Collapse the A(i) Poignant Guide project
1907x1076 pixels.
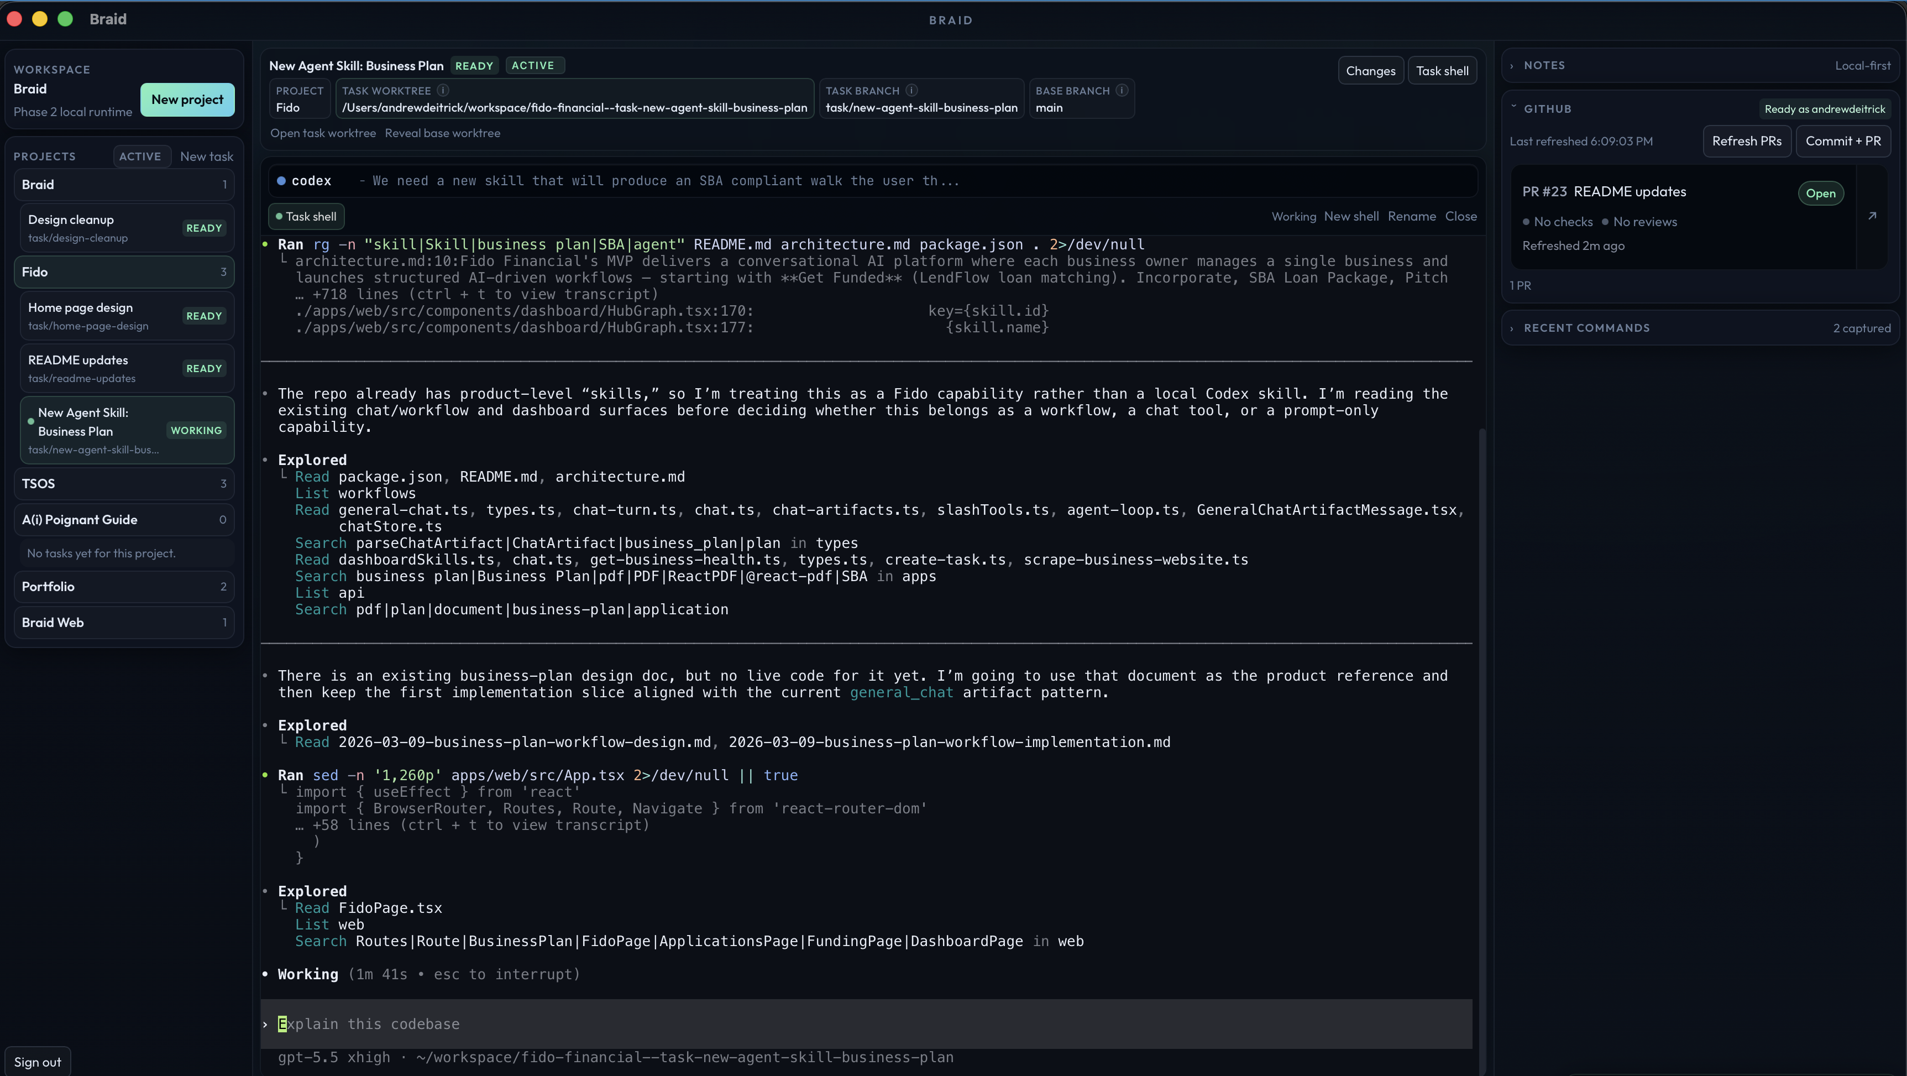pos(124,520)
